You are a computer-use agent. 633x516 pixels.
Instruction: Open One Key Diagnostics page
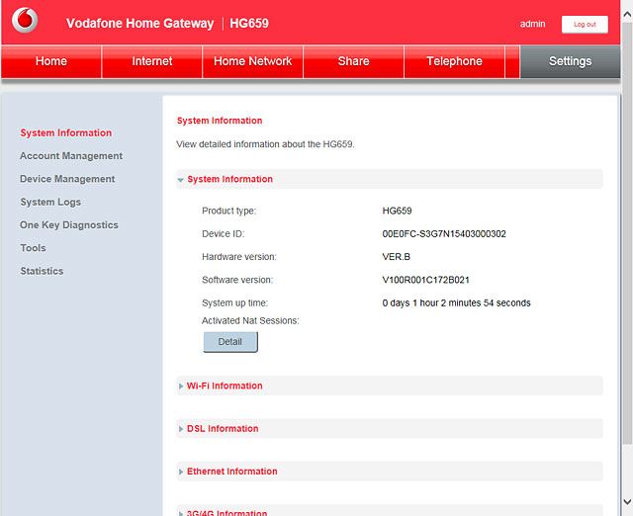point(69,224)
